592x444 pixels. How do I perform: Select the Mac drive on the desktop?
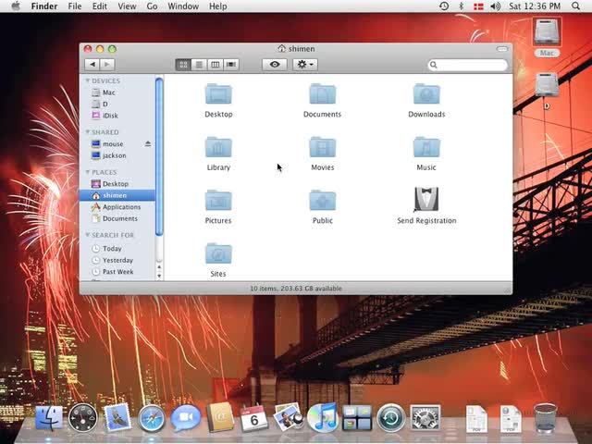click(x=547, y=32)
